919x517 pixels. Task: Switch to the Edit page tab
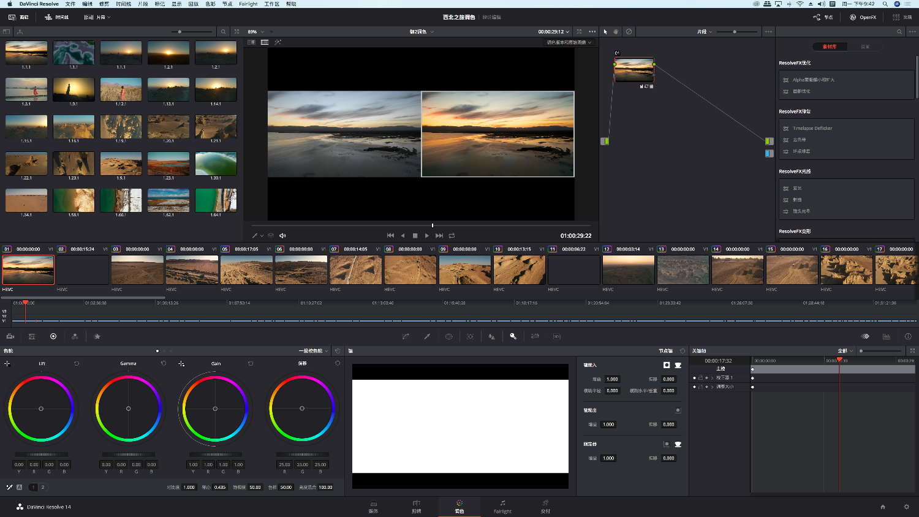coord(417,507)
